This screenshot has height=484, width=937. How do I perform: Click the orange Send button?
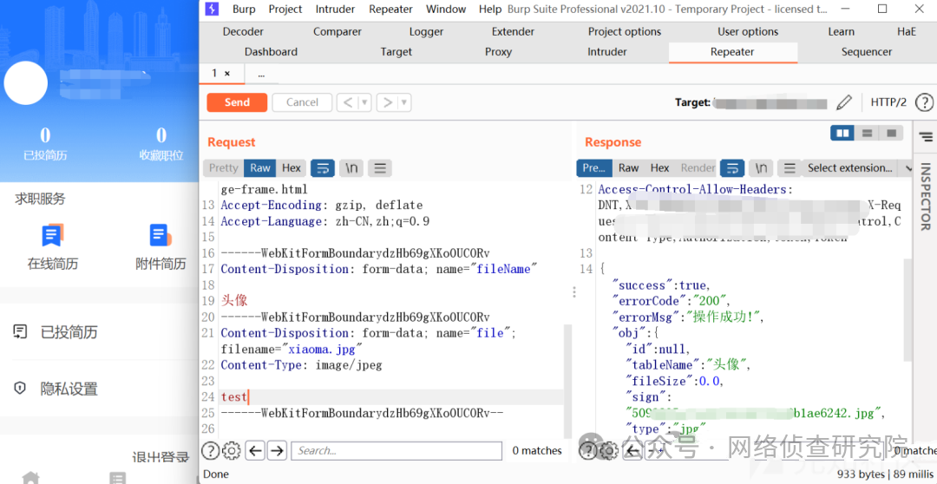click(x=237, y=102)
